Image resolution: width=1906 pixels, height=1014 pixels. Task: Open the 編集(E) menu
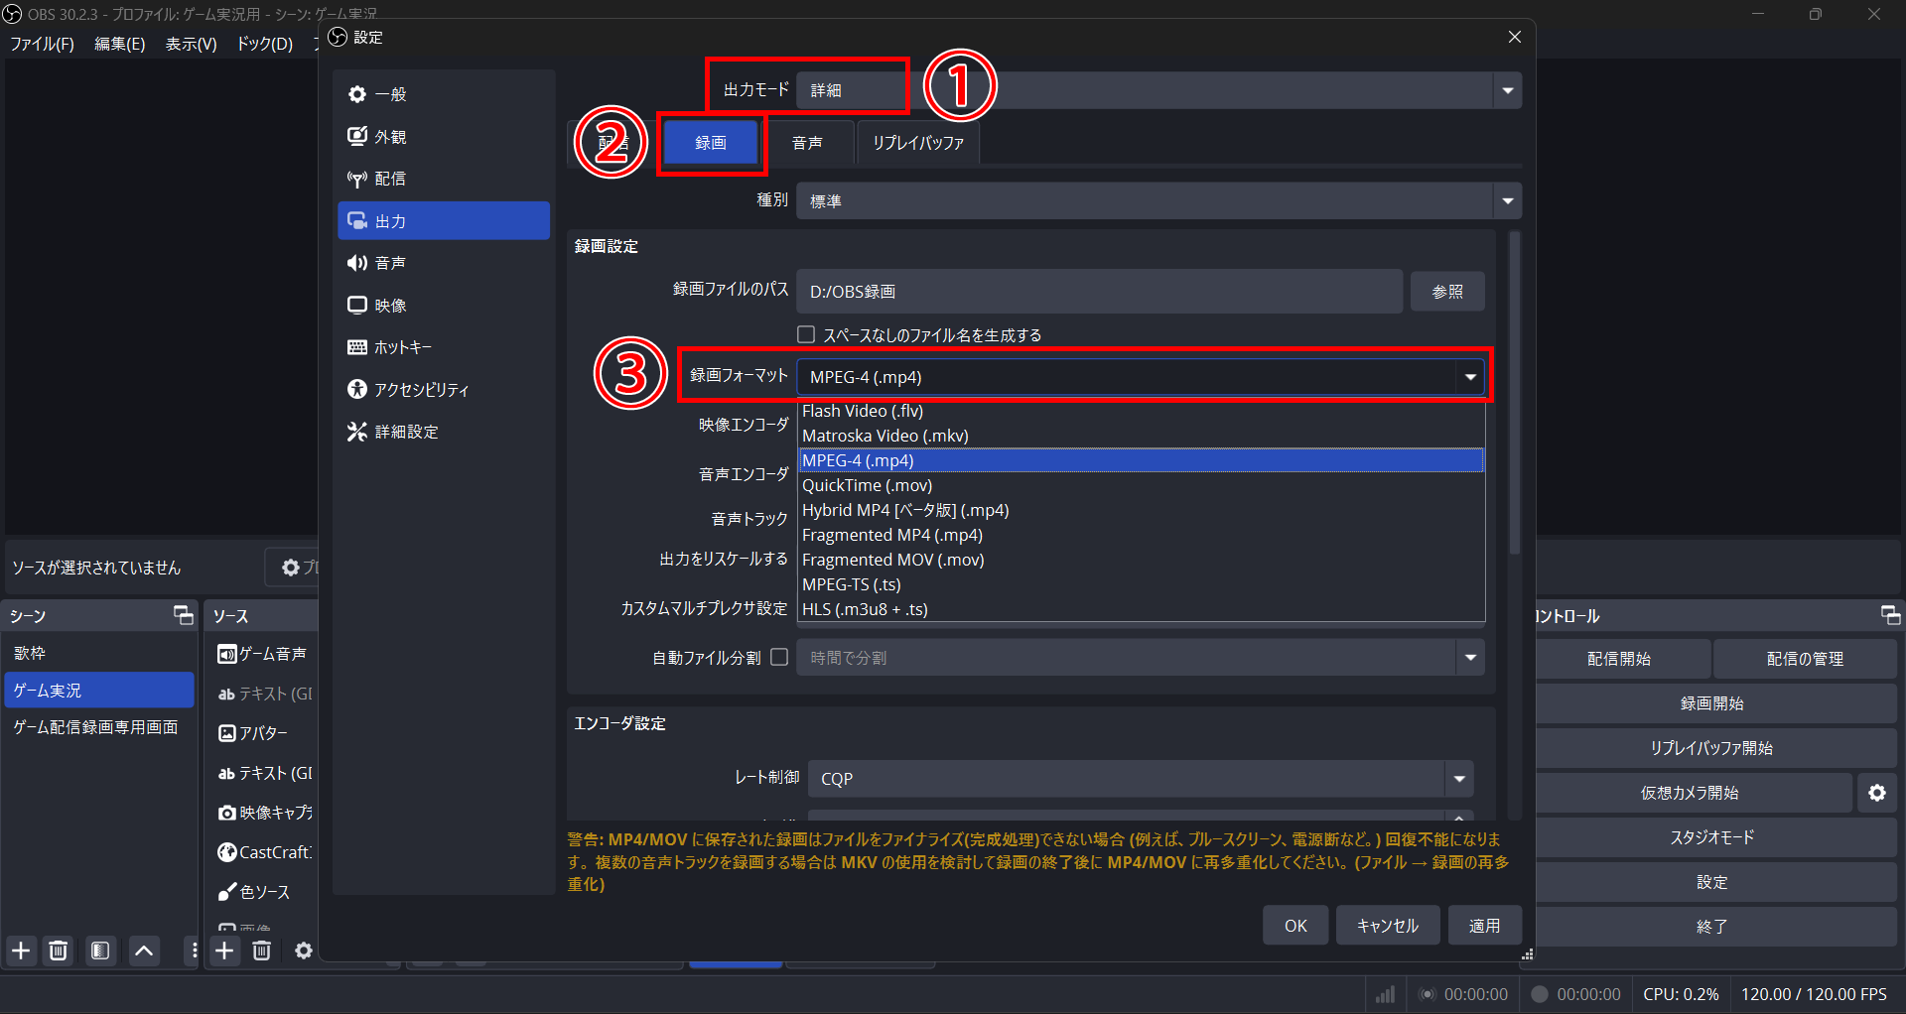(119, 44)
